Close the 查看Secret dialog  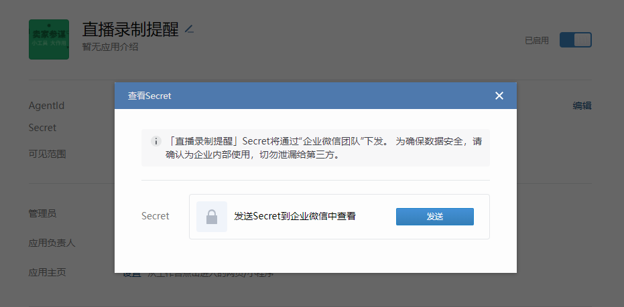click(499, 96)
